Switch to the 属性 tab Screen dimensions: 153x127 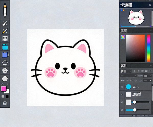(124, 66)
